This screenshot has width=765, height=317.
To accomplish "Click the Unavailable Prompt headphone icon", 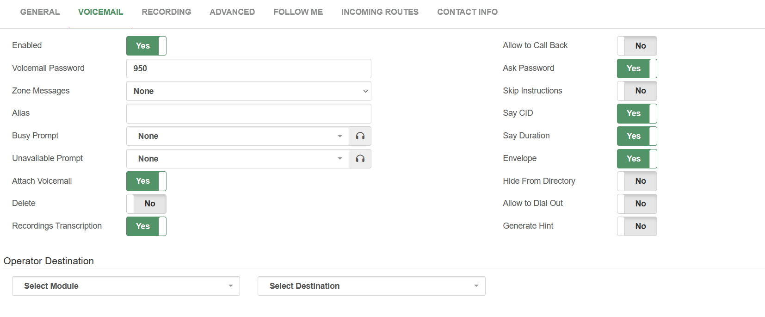I will pos(360,159).
